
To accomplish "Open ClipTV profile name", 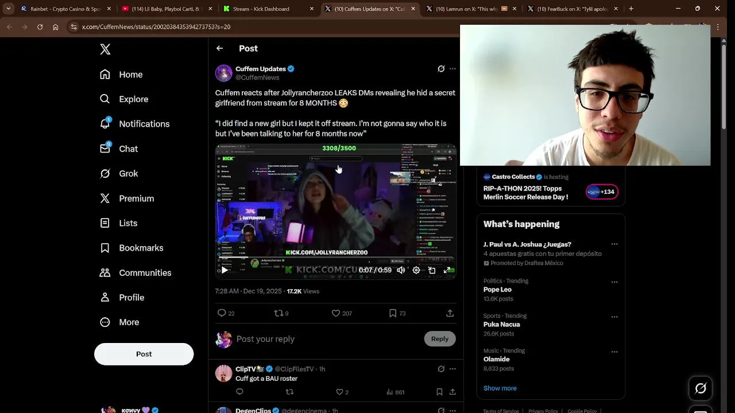I will point(250,369).
